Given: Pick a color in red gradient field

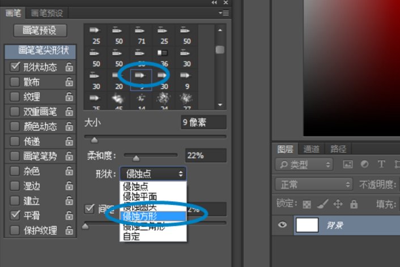Looking at the screenshot, I should 351,68.
